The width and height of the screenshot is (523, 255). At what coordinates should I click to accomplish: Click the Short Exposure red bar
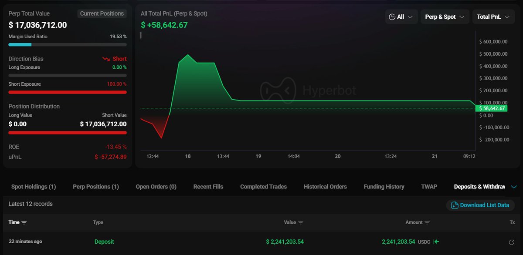pyautogui.click(x=68, y=92)
